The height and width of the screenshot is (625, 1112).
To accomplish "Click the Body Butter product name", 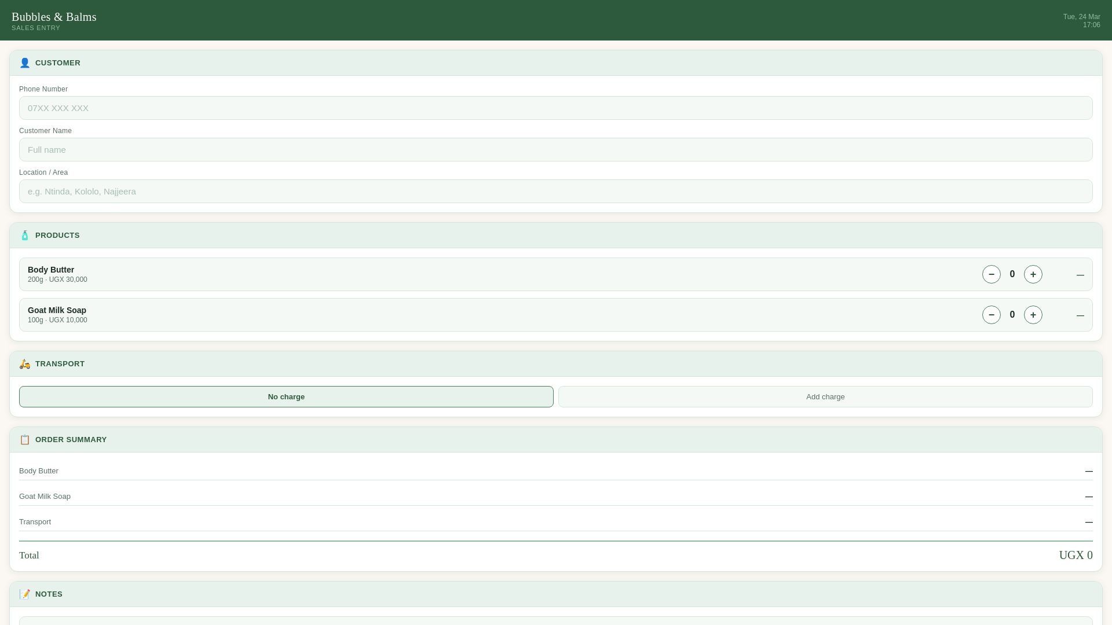I will coord(51,270).
